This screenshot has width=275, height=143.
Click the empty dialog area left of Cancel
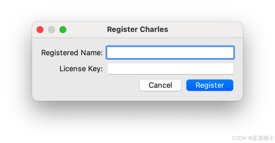click(86, 85)
